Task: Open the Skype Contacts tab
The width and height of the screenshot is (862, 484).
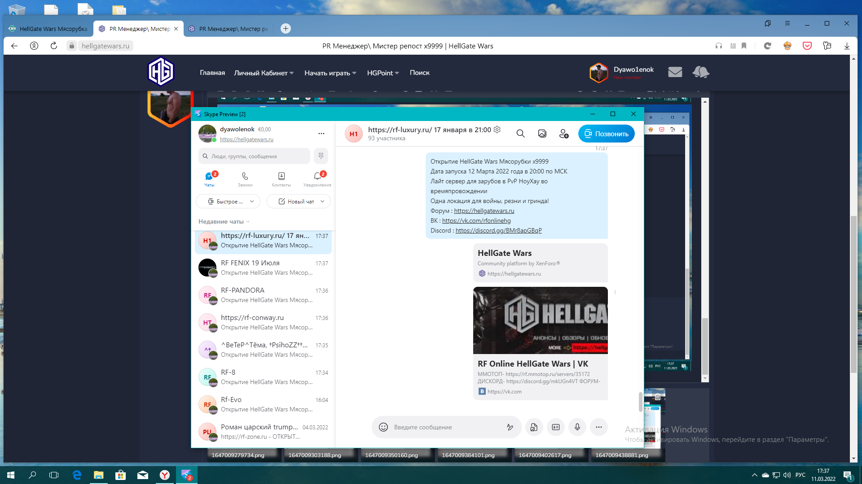Action: tap(281, 179)
